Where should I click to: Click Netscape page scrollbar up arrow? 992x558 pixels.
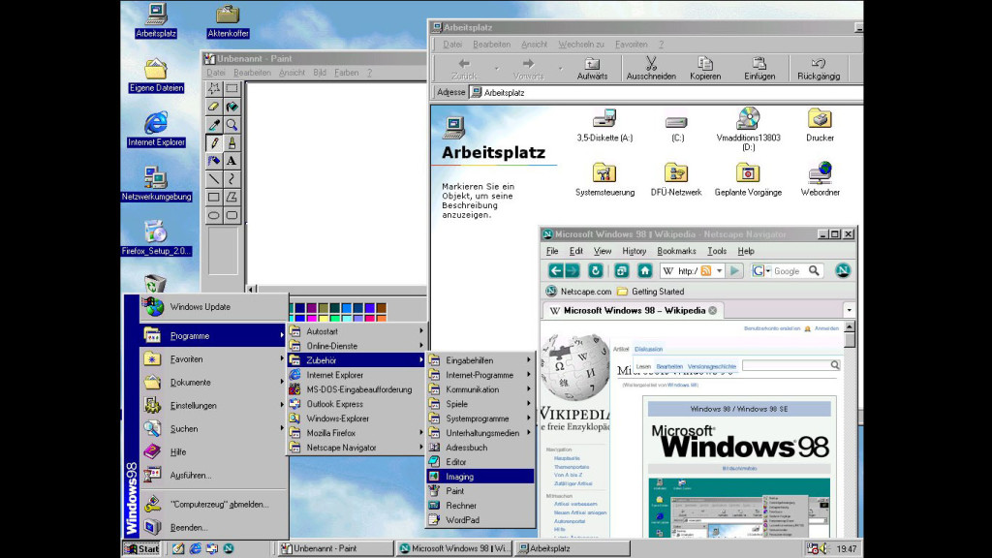click(x=850, y=326)
